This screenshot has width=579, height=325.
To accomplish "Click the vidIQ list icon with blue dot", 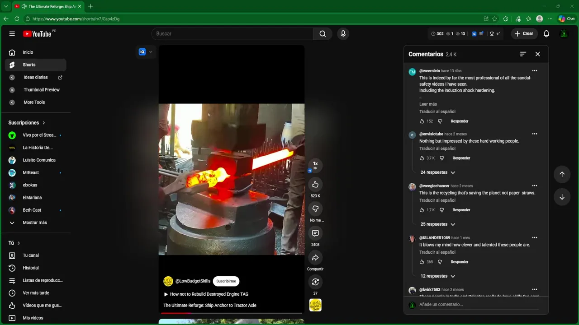I will click(x=481, y=34).
